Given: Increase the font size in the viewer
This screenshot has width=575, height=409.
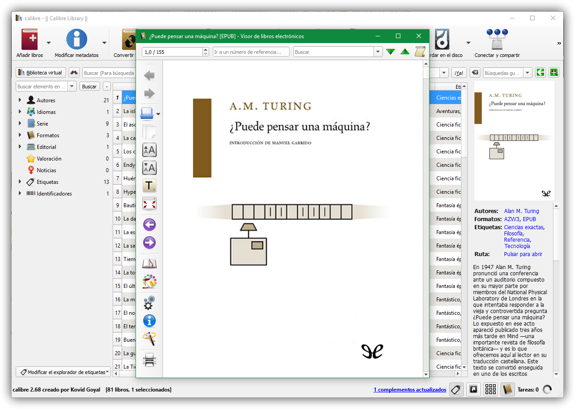Looking at the screenshot, I should 149,150.
